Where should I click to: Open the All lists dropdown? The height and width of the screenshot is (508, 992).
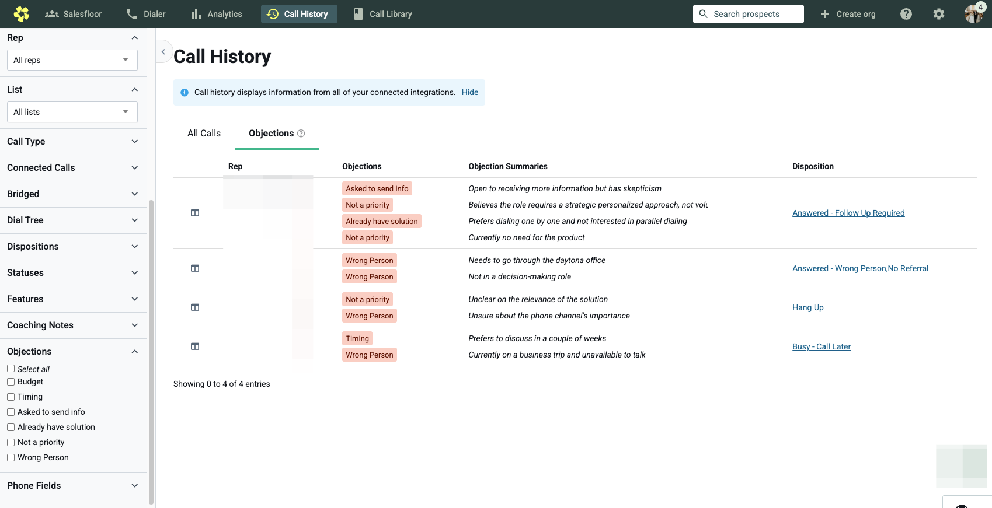pos(72,112)
